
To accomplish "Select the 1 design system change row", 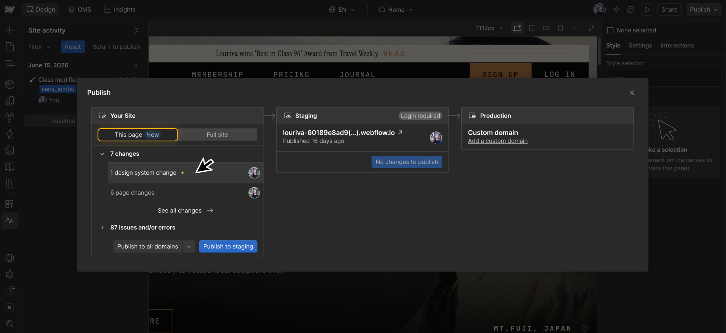I will click(x=186, y=173).
